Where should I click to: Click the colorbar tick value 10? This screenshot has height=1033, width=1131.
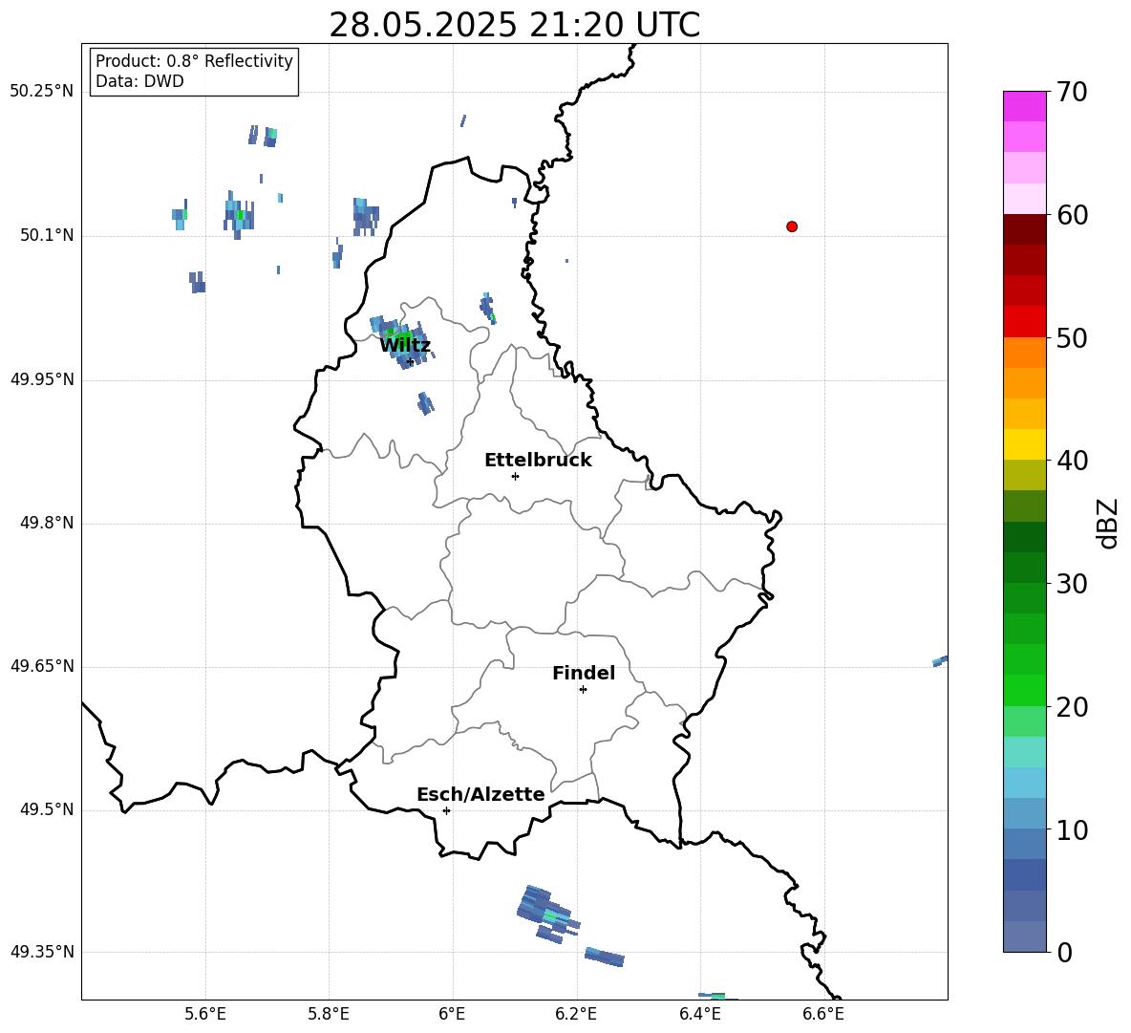(x=1072, y=829)
